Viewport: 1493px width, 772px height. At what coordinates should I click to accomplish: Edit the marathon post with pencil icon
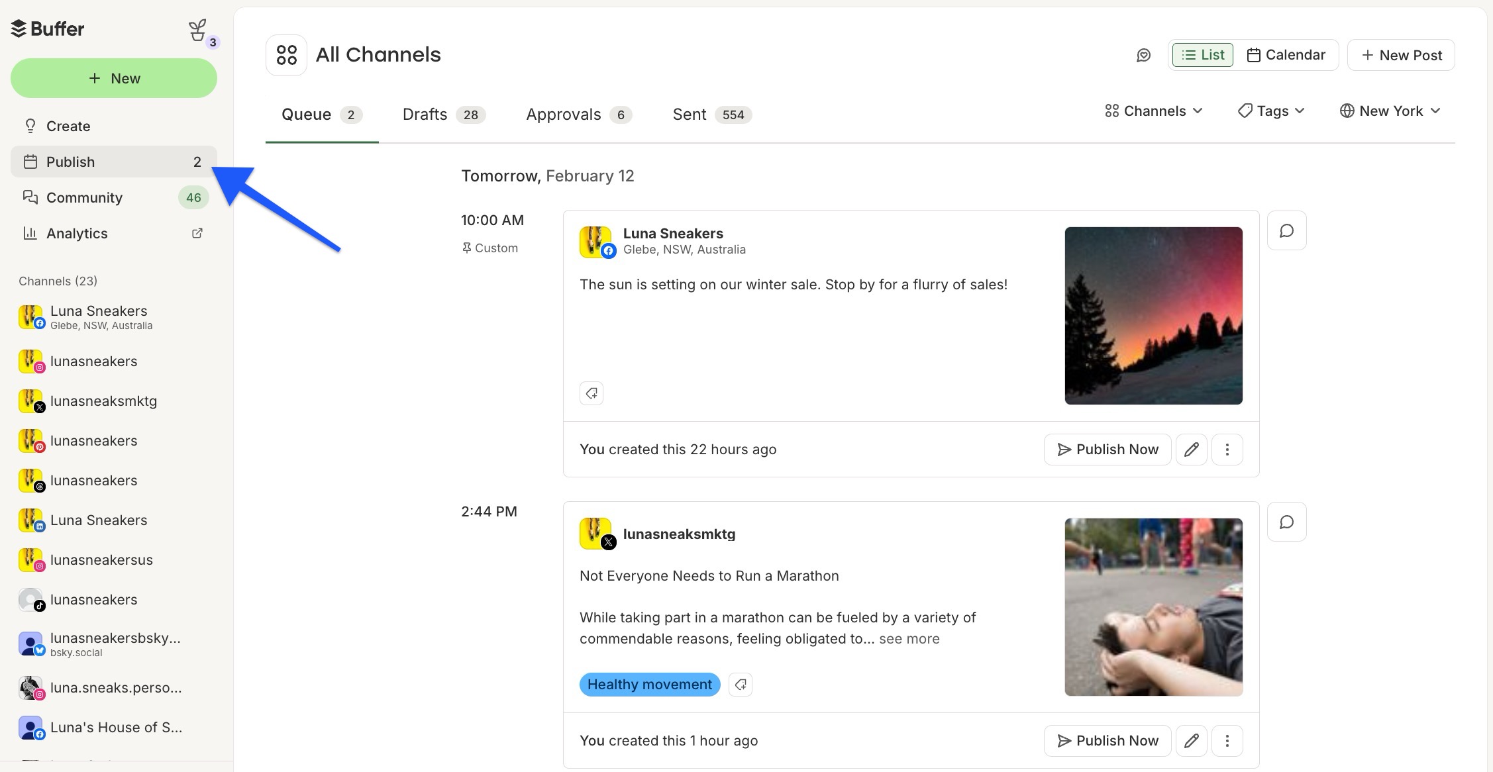[x=1192, y=741]
